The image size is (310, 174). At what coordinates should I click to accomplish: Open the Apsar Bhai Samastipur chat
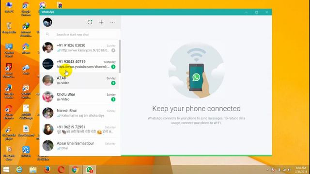coord(79,145)
